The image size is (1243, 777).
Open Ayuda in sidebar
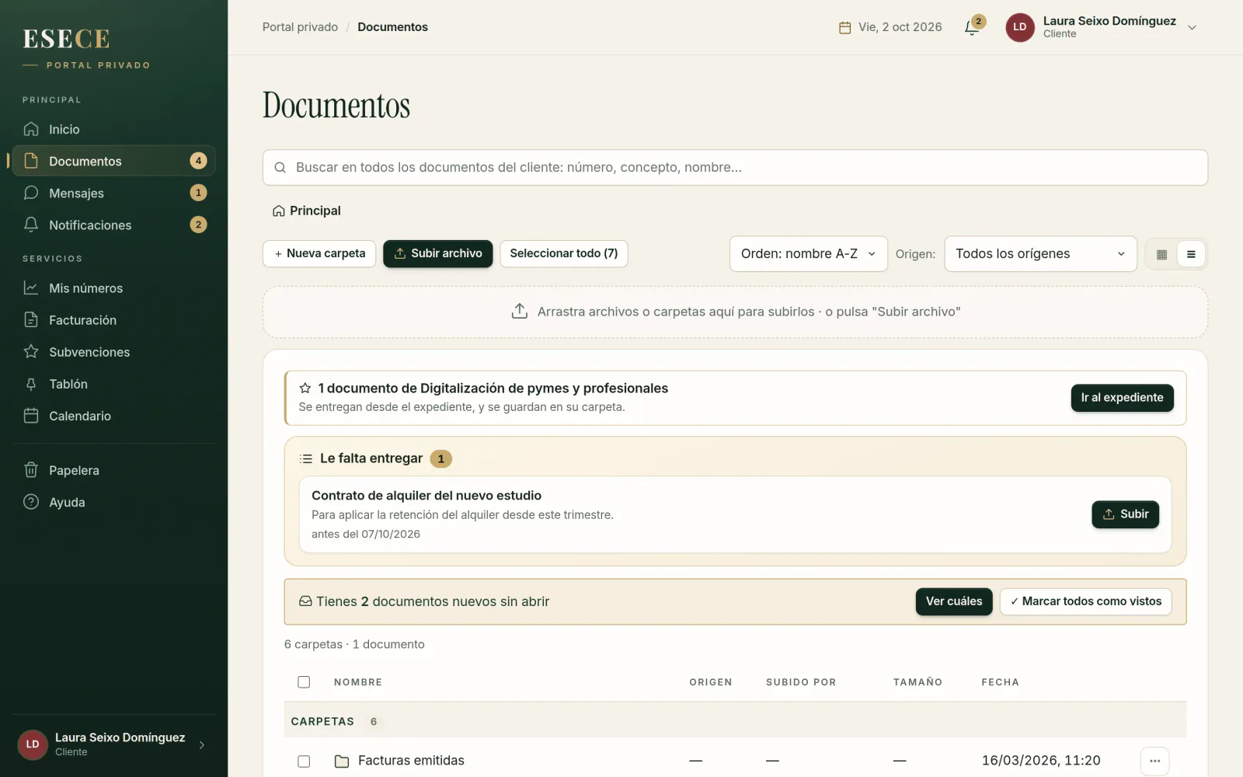[x=113, y=502]
